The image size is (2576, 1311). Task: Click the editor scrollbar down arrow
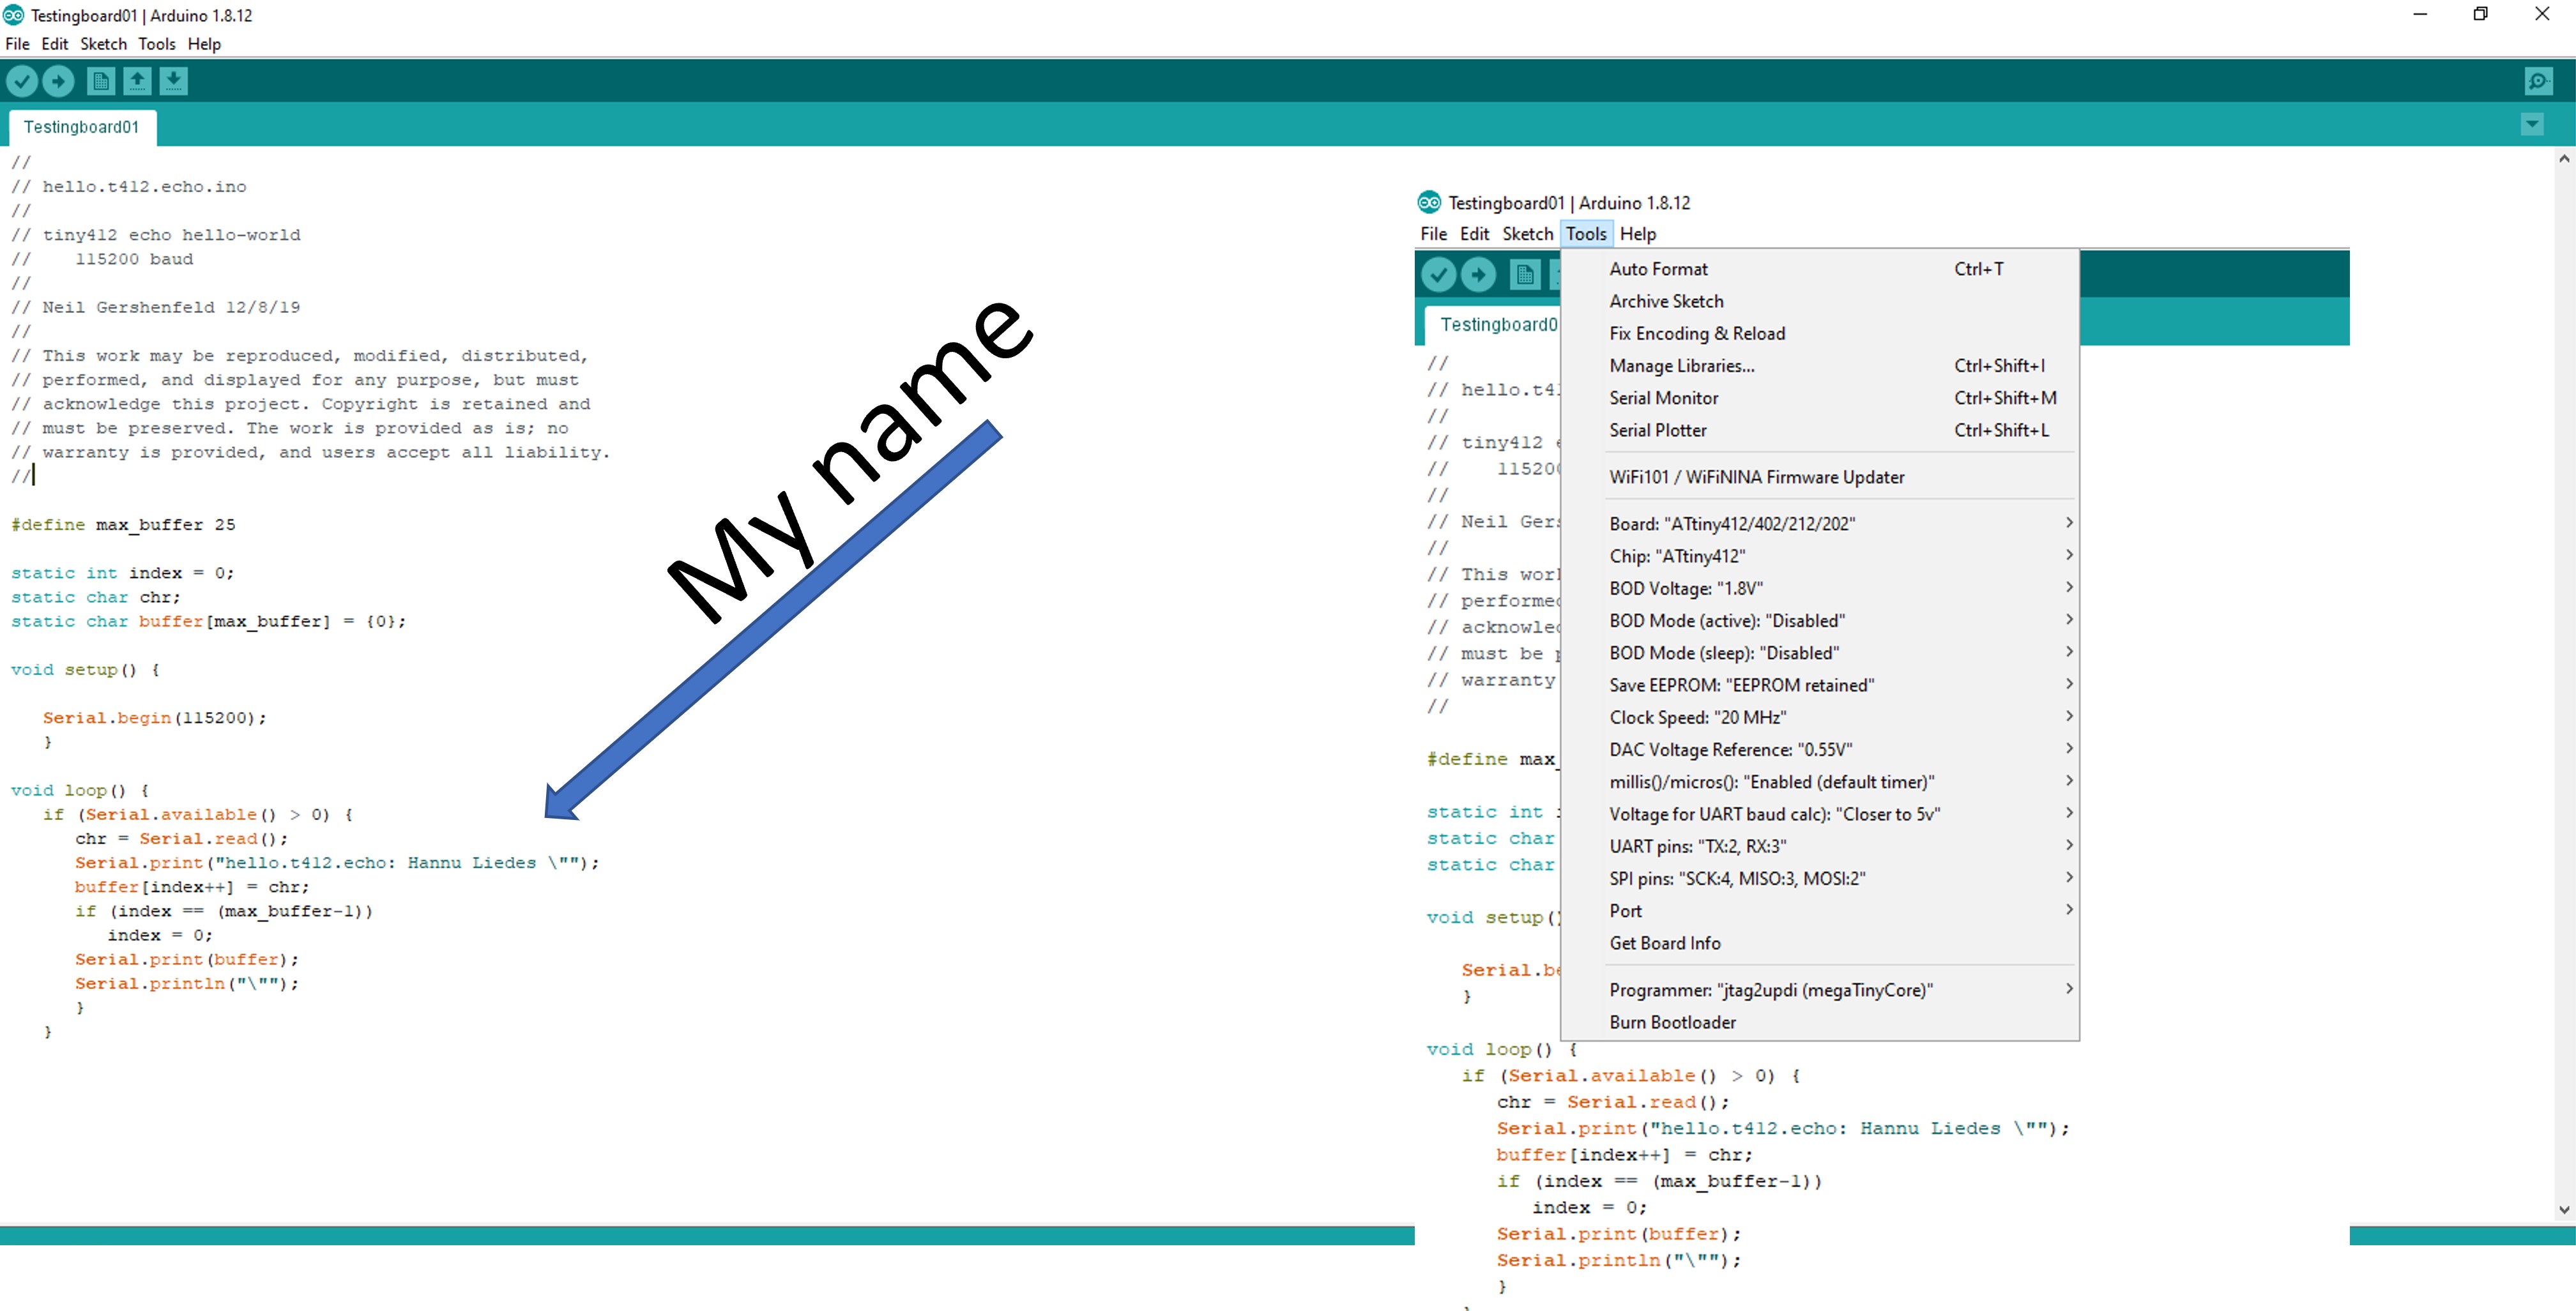coord(2564,1209)
